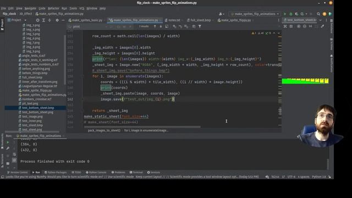This screenshot has height=198, width=352.
Task: Open account dropdown arrow in toolbar
Action: [x=224, y=14]
